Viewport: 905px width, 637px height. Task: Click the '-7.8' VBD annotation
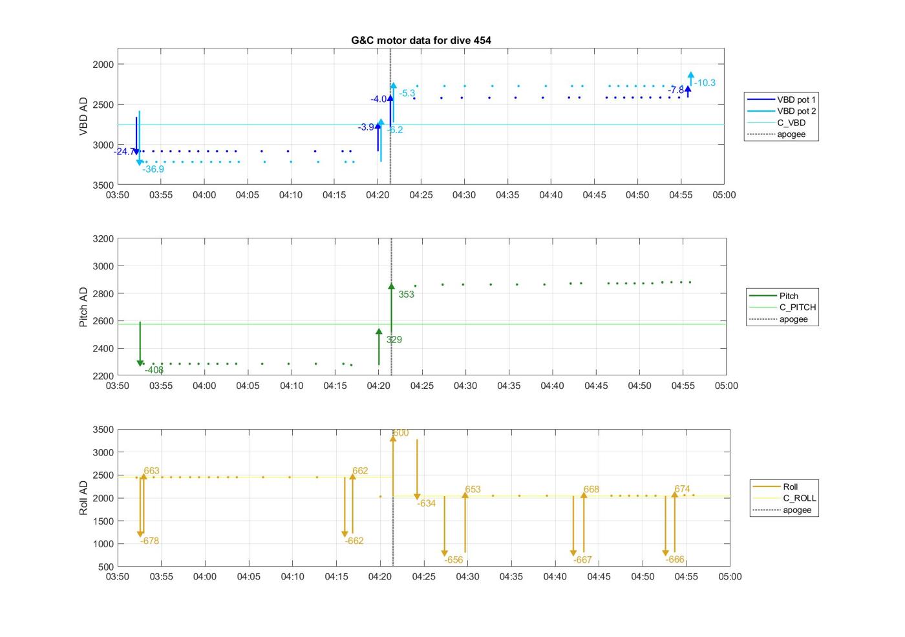[676, 90]
